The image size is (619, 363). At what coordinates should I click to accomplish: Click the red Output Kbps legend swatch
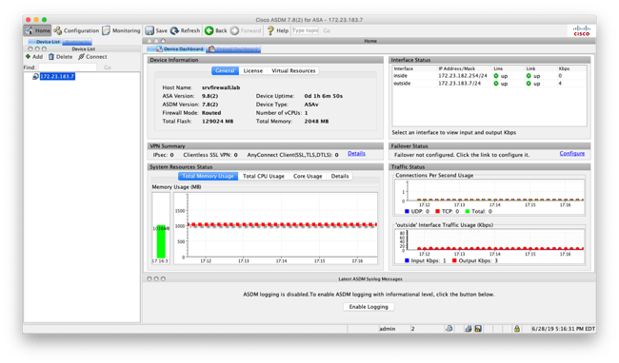click(x=454, y=260)
